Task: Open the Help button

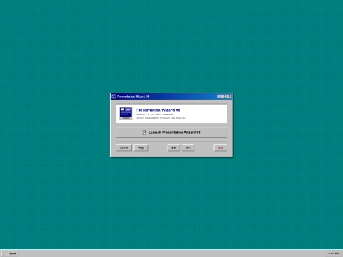Action: click(x=141, y=148)
